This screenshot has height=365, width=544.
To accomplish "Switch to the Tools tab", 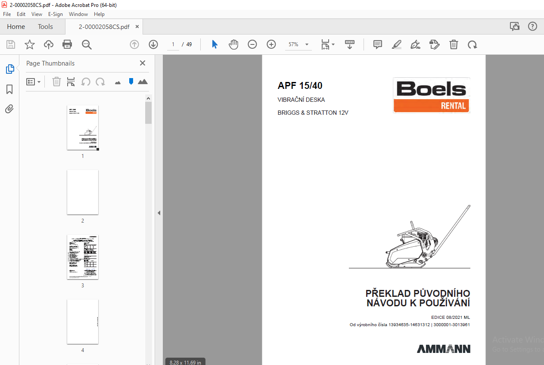I will (45, 27).
